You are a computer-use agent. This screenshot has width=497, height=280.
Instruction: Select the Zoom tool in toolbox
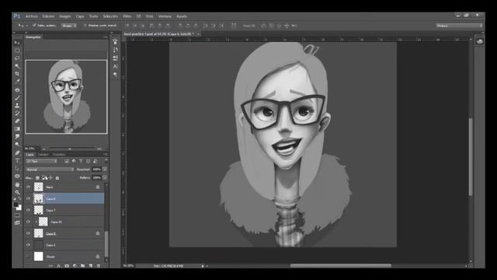pos(17,192)
